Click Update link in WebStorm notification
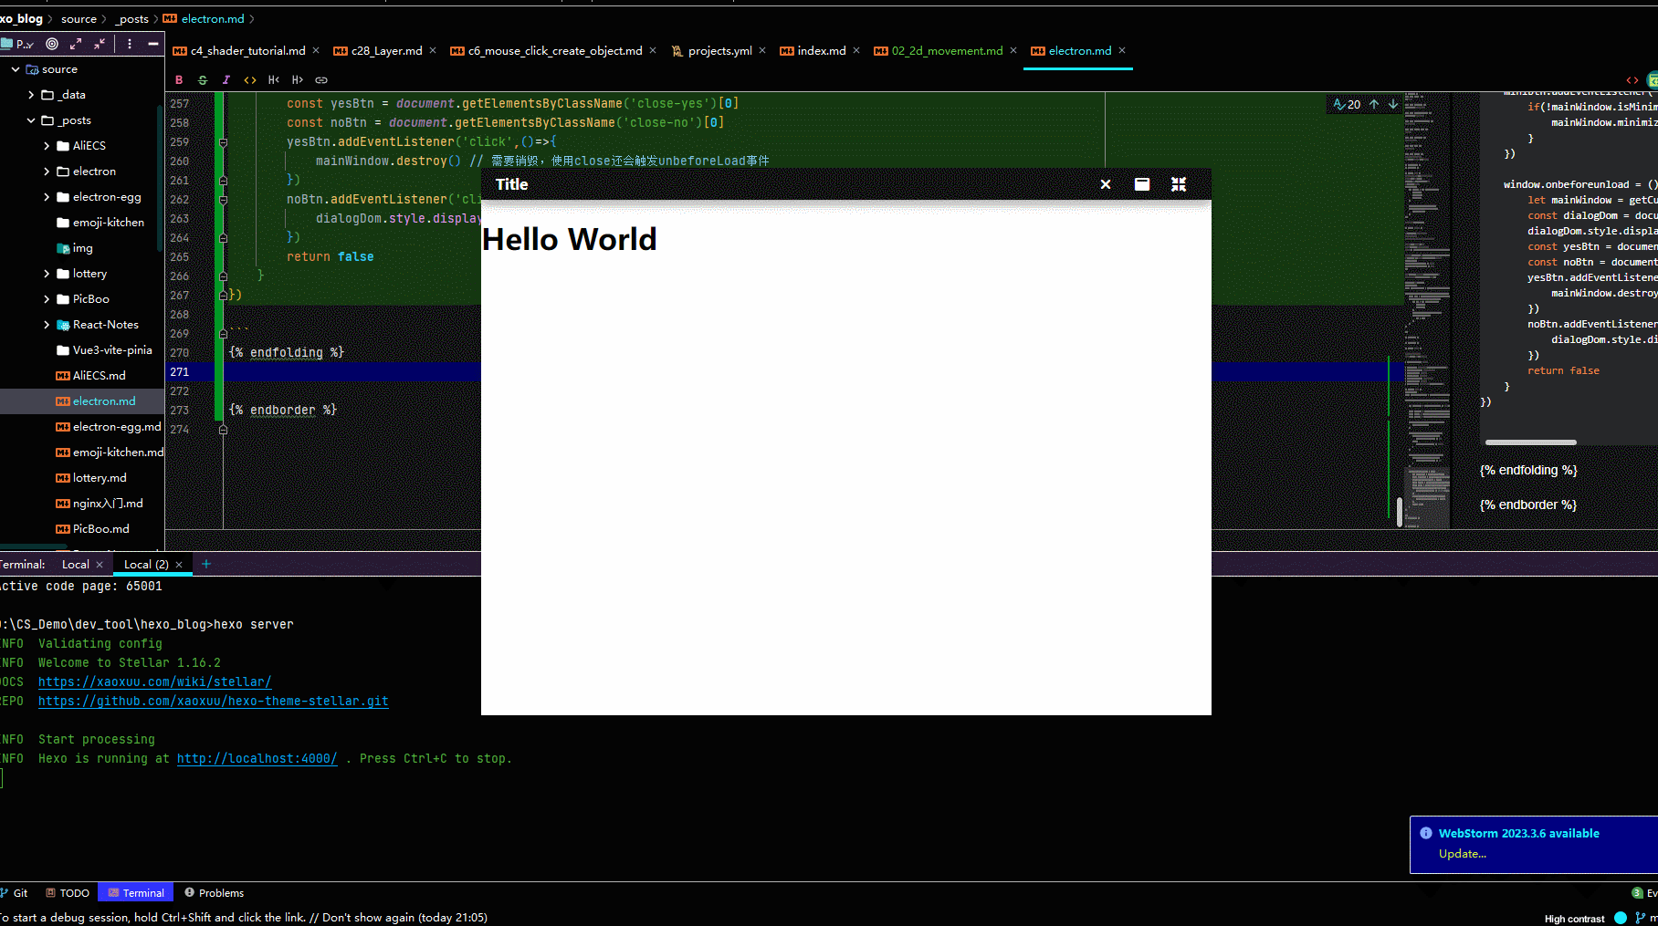This screenshot has height=926, width=1658. 1463,854
